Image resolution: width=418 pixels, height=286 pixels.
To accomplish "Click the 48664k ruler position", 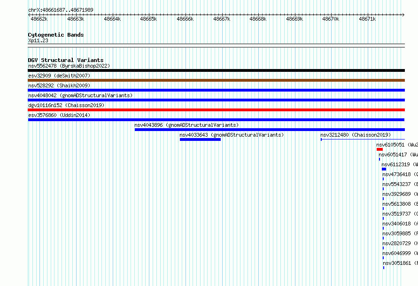I will pyautogui.click(x=112, y=19).
